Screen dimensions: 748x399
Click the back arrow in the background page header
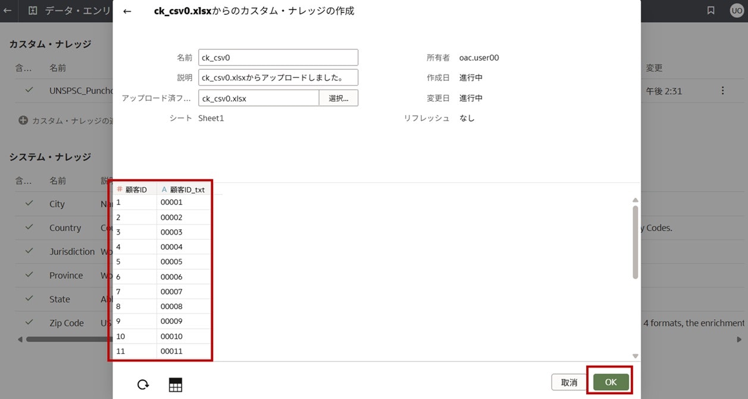(8, 11)
